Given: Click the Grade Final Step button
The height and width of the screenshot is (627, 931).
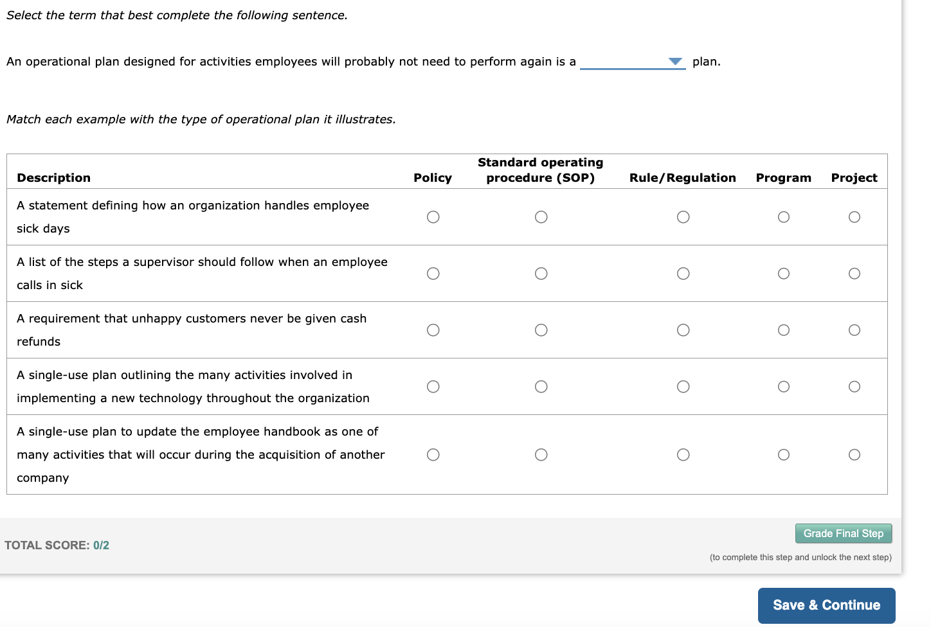Looking at the screenshot, I should [843, 533].
